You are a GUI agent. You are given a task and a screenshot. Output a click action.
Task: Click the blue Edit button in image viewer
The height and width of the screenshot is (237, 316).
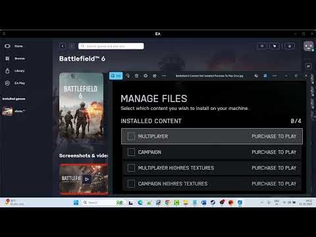116,76
